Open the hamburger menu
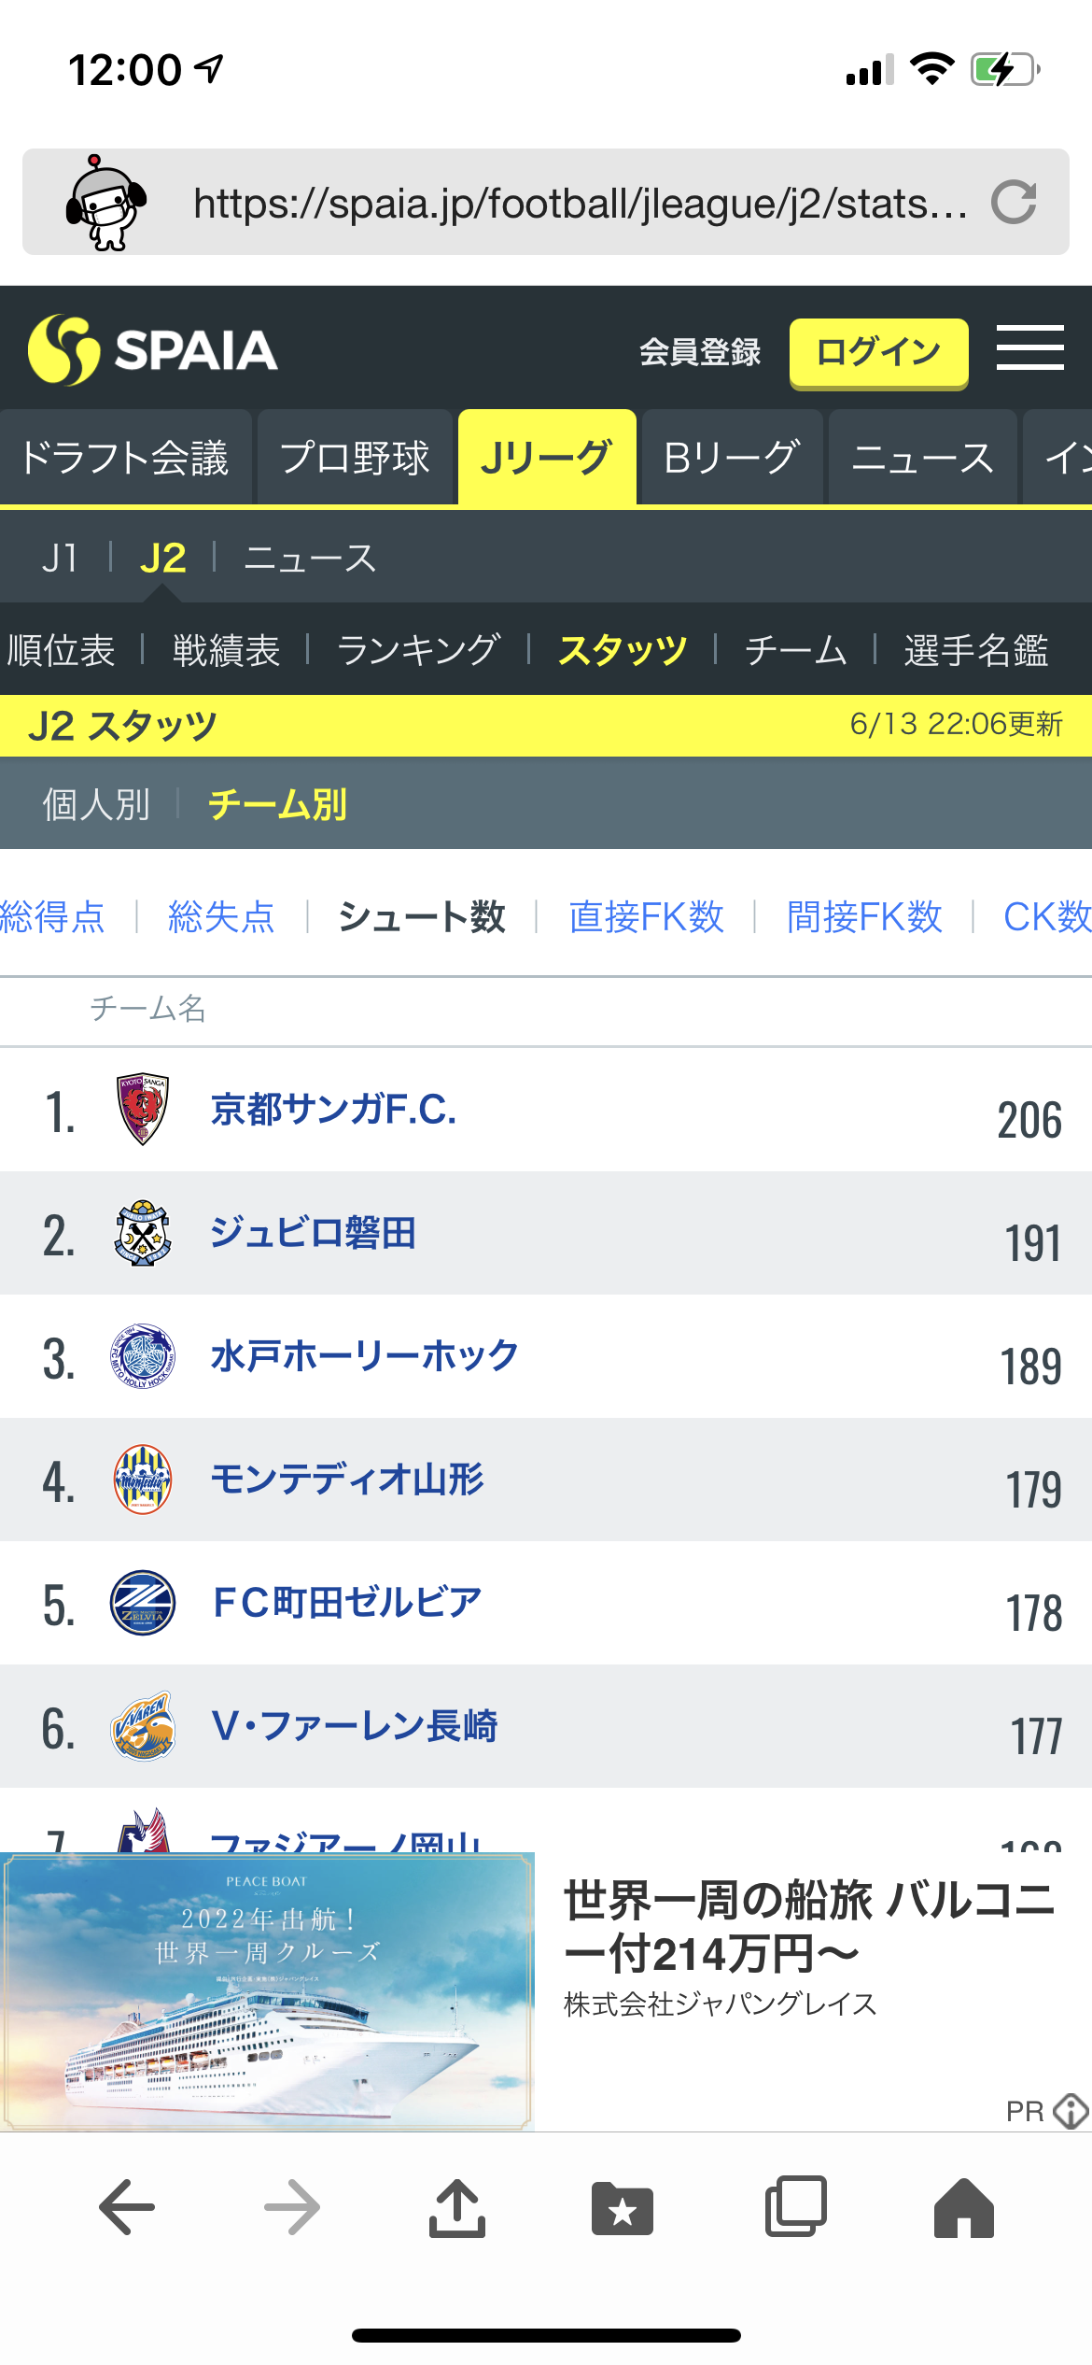Image resolution: width=1092 pixels, height=2365 pixels. [x=1029, y=348]
